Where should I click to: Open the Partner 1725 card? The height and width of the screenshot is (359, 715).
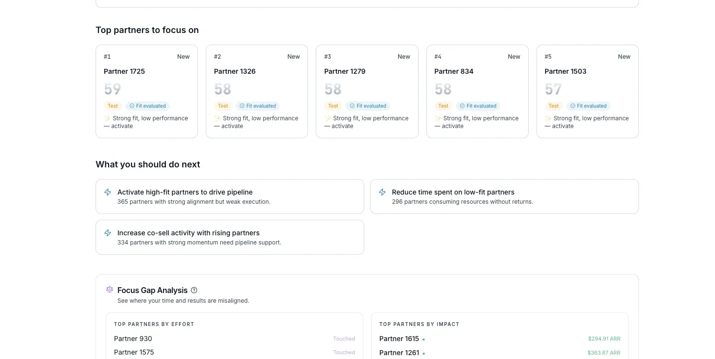(146, 91)
